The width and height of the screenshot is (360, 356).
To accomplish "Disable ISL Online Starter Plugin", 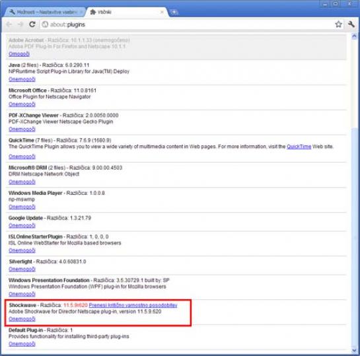I will click(22, 250).
